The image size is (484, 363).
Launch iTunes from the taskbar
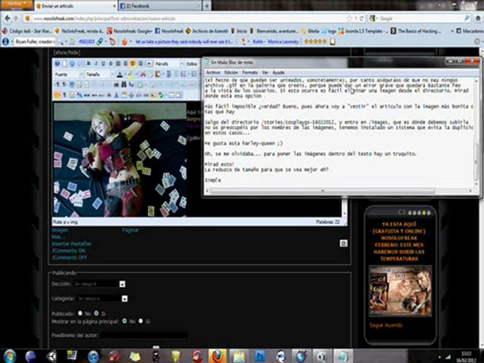click(x=93, y=356)
